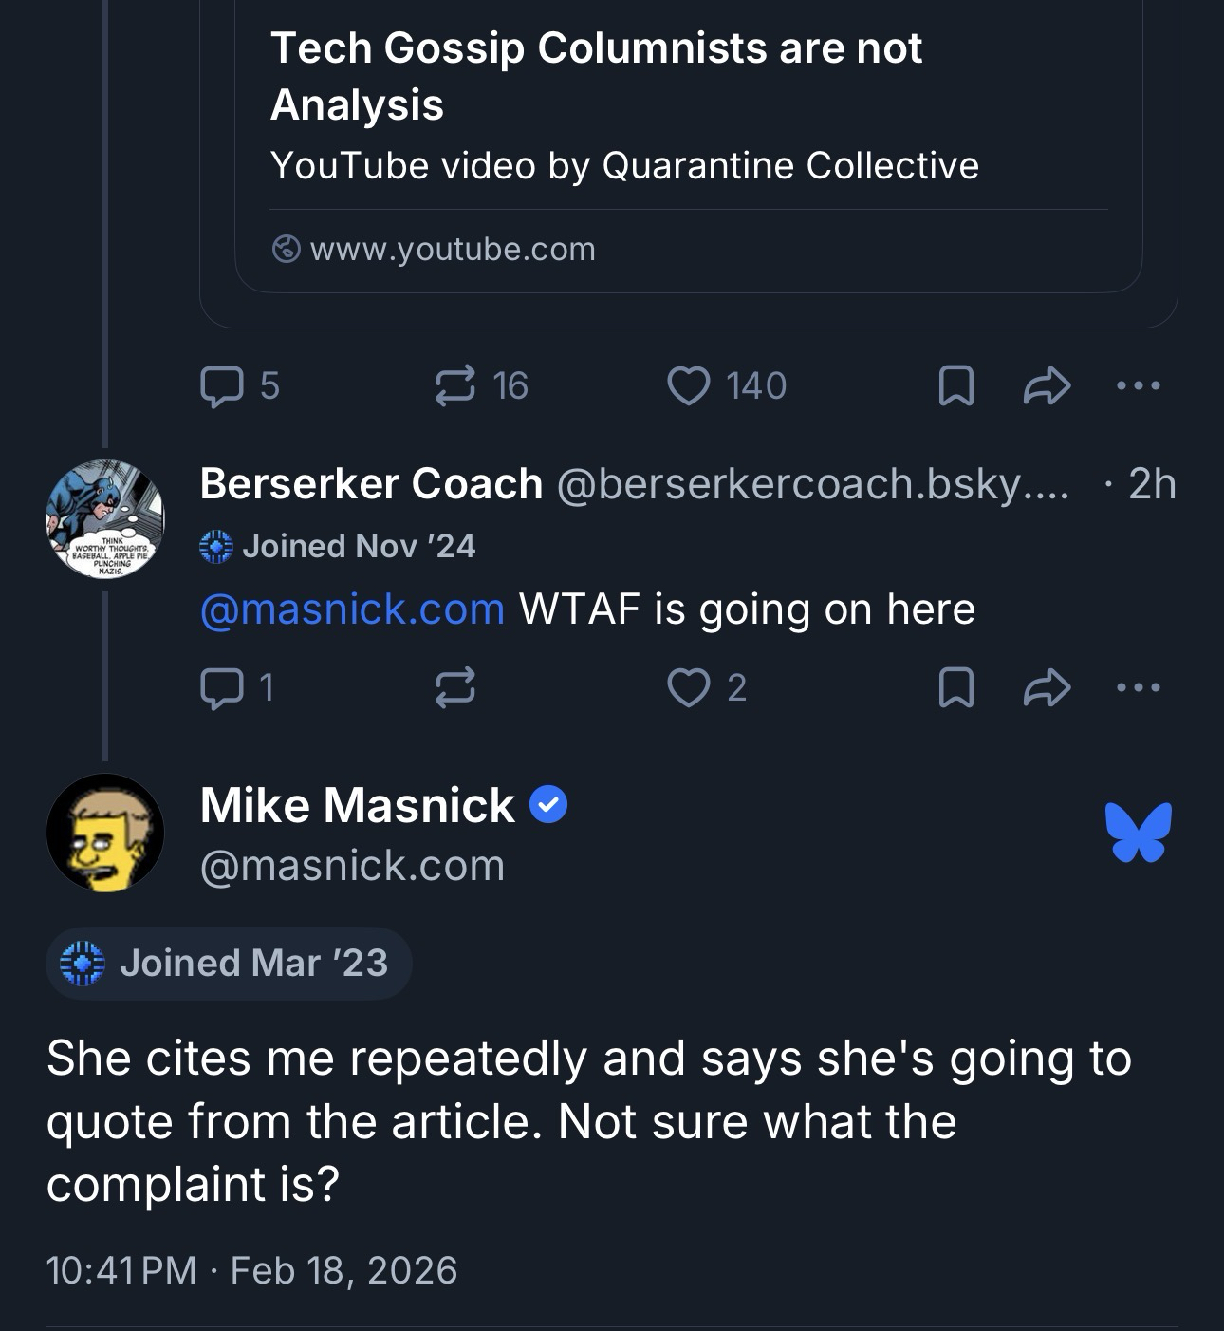Share the post with 140 likes

pyautogui.click(x=1047, y=386)
